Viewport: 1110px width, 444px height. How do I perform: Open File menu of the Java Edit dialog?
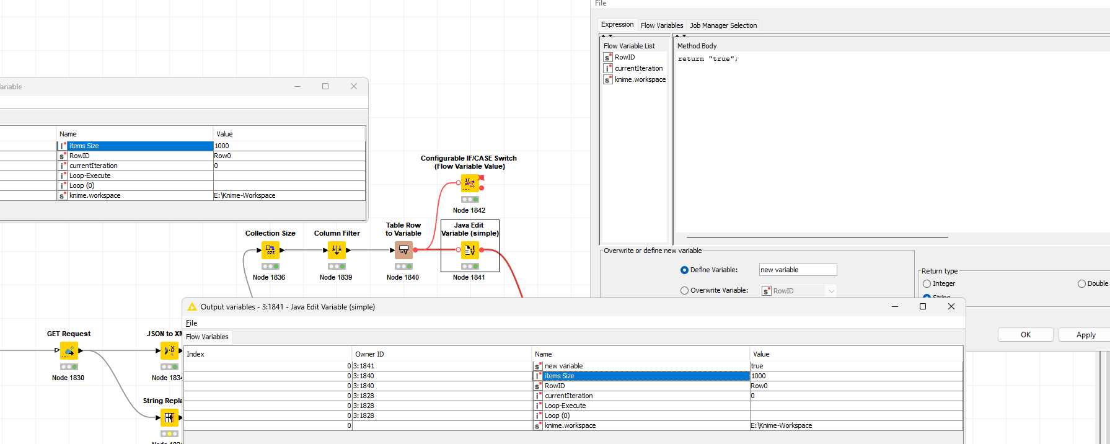[x=601, y=3]
